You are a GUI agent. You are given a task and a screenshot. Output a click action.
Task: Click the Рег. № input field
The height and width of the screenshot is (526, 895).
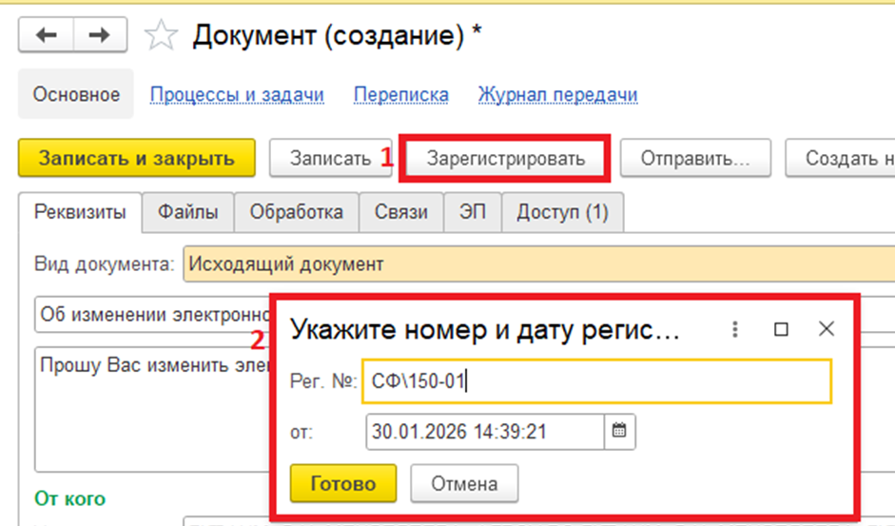[x=597, y=381]
